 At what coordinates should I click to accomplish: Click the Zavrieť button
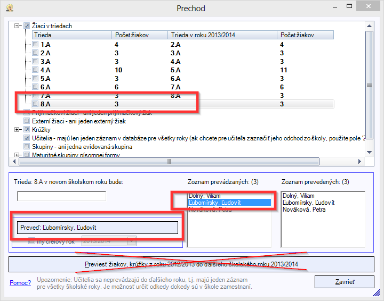345,282
